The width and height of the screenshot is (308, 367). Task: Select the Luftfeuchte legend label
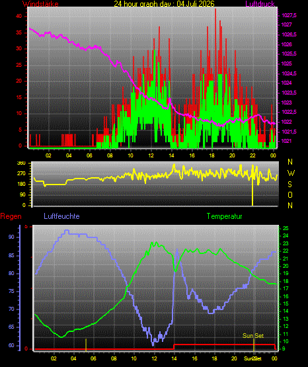click(x=61, y=216)
